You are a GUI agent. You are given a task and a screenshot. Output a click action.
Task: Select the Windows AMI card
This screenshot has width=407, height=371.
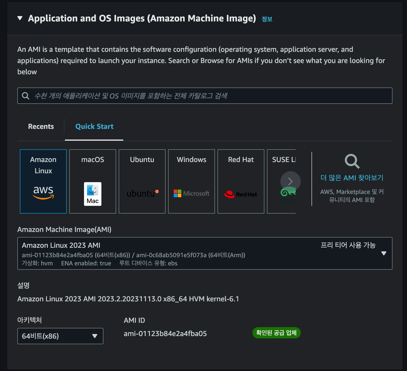(x=192, y=181)
